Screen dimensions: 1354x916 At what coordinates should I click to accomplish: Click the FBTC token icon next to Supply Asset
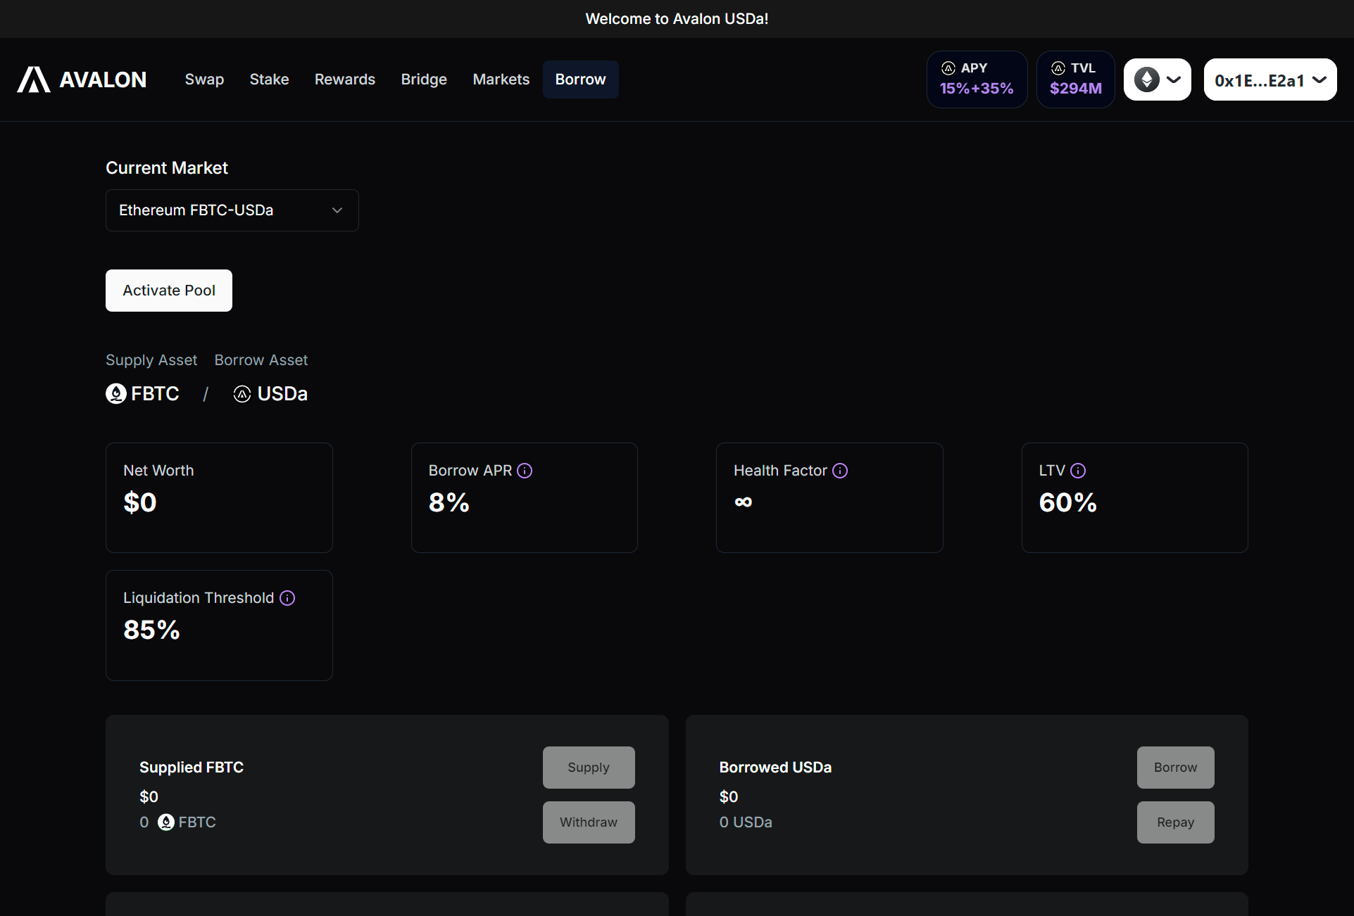pos(115,394)
